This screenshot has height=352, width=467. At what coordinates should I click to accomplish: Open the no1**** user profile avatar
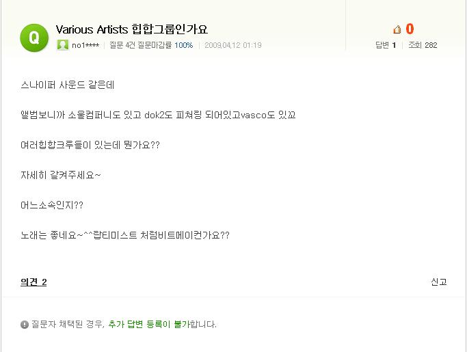62,45
